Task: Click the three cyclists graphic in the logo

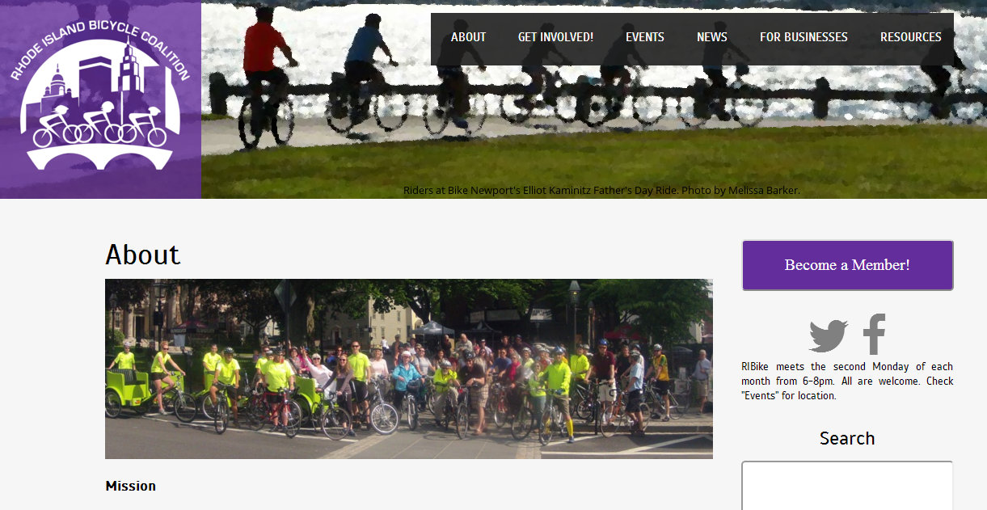Action: [99, 126]
